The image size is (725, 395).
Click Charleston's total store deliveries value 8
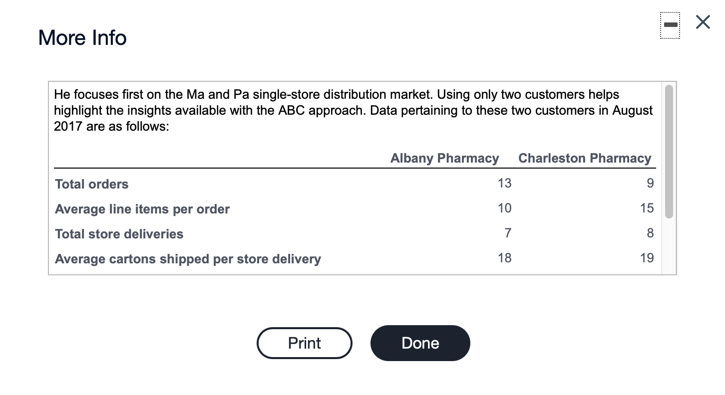point(650,233)
